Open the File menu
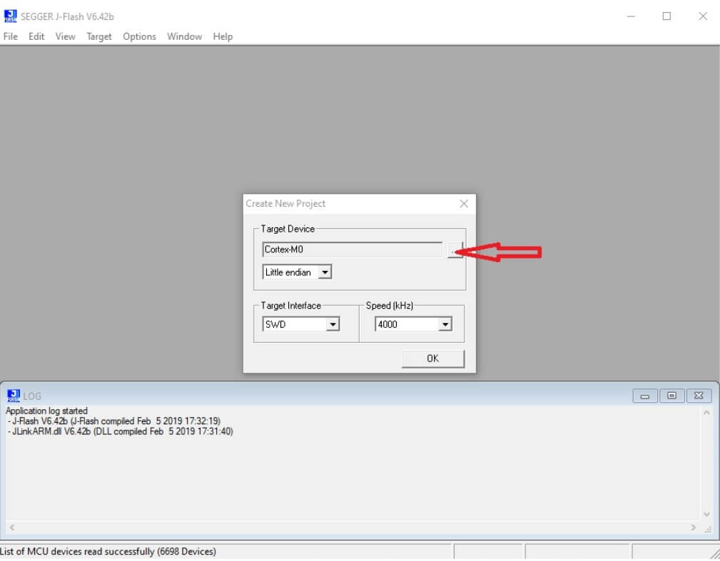The image size is (720, 561). 10,36
